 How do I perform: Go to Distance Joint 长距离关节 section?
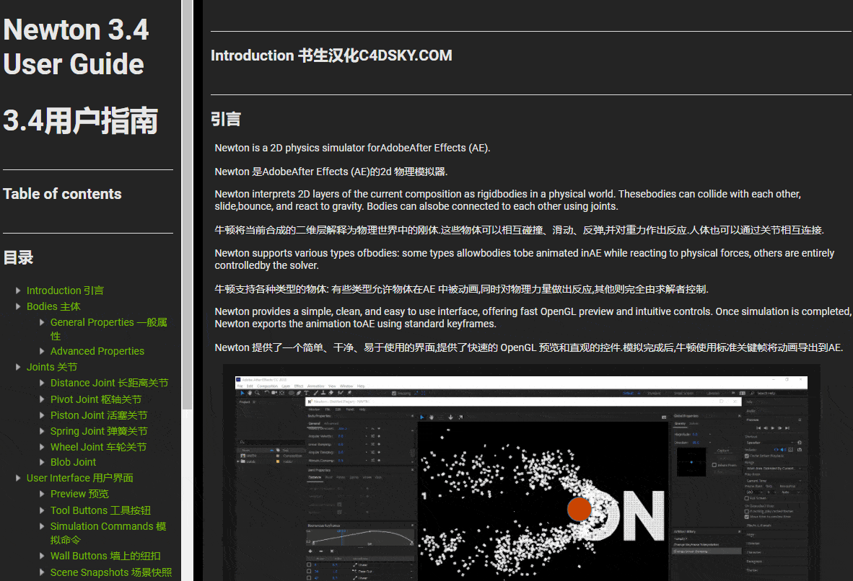click(110, 383)
